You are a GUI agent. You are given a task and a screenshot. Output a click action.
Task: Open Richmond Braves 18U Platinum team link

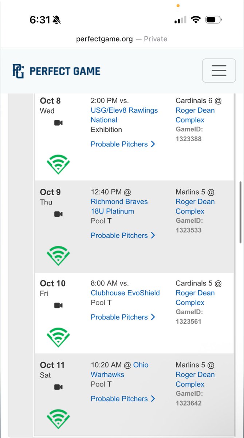click(x=119, y=206)
